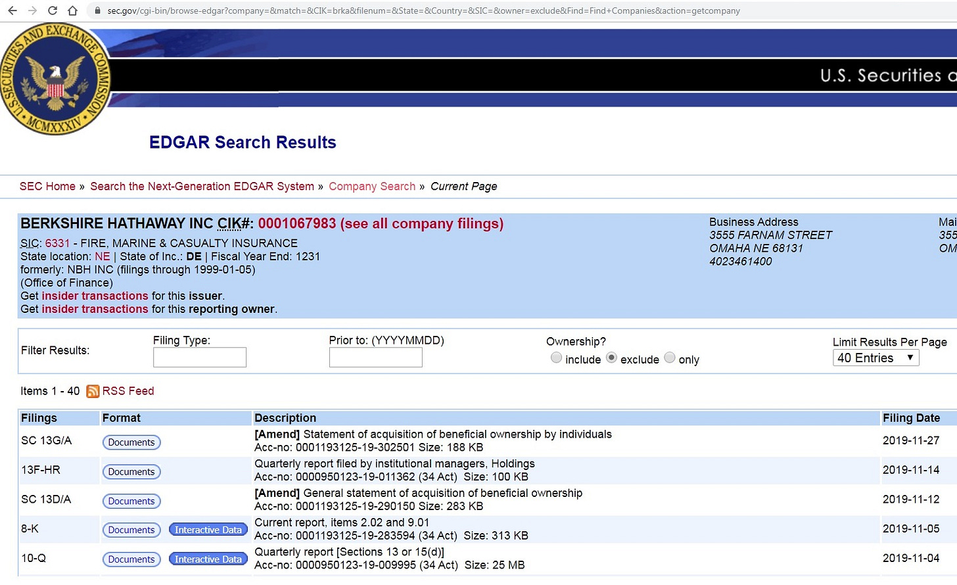
Task: Click the U.S. Securities banner title
Action: pyautogui.click(x=888, y=76)
